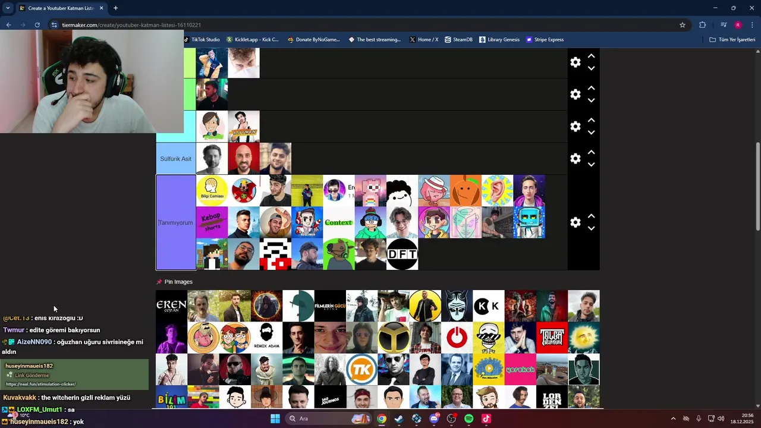Close the Create a Youtuber Katman tab

point(101,8)
